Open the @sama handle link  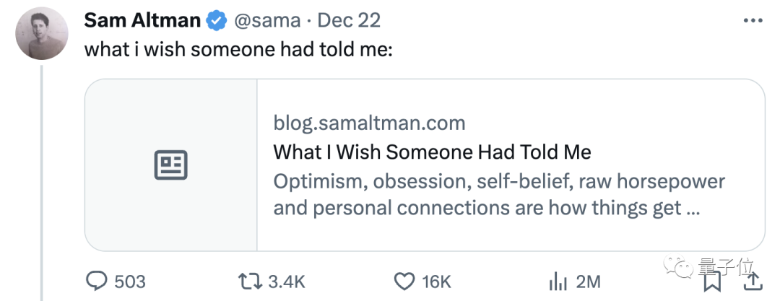click(266, 20)
